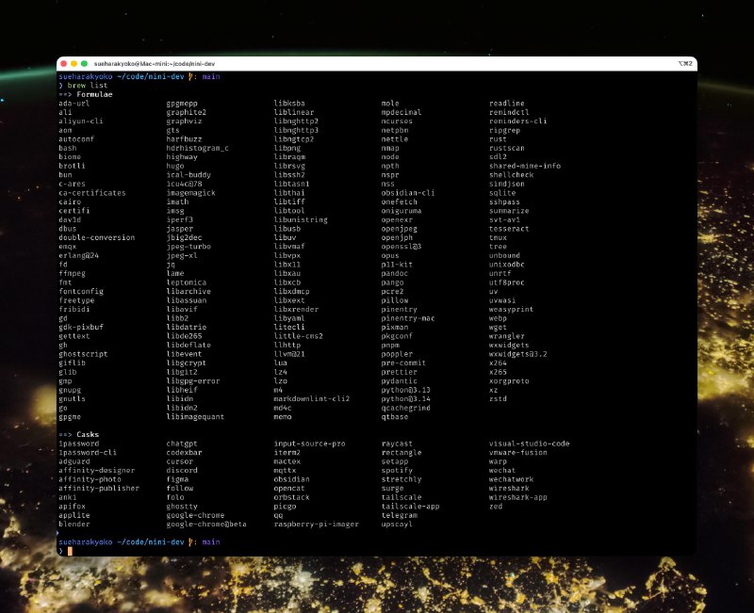This screenshot has width=754, height=613.
Task: Select the ffmpeg formula entry
Action: click(x=72, y=273)
